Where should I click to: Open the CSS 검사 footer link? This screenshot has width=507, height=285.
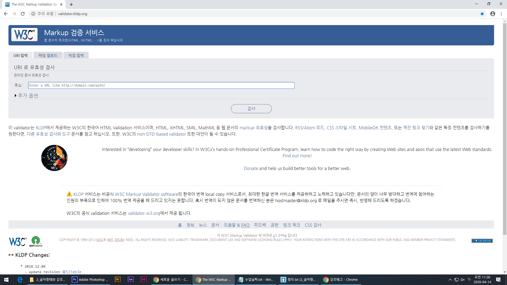pos(313,225)
